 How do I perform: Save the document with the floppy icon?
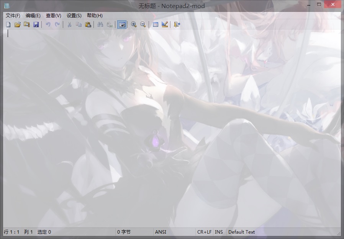(36, 25)
